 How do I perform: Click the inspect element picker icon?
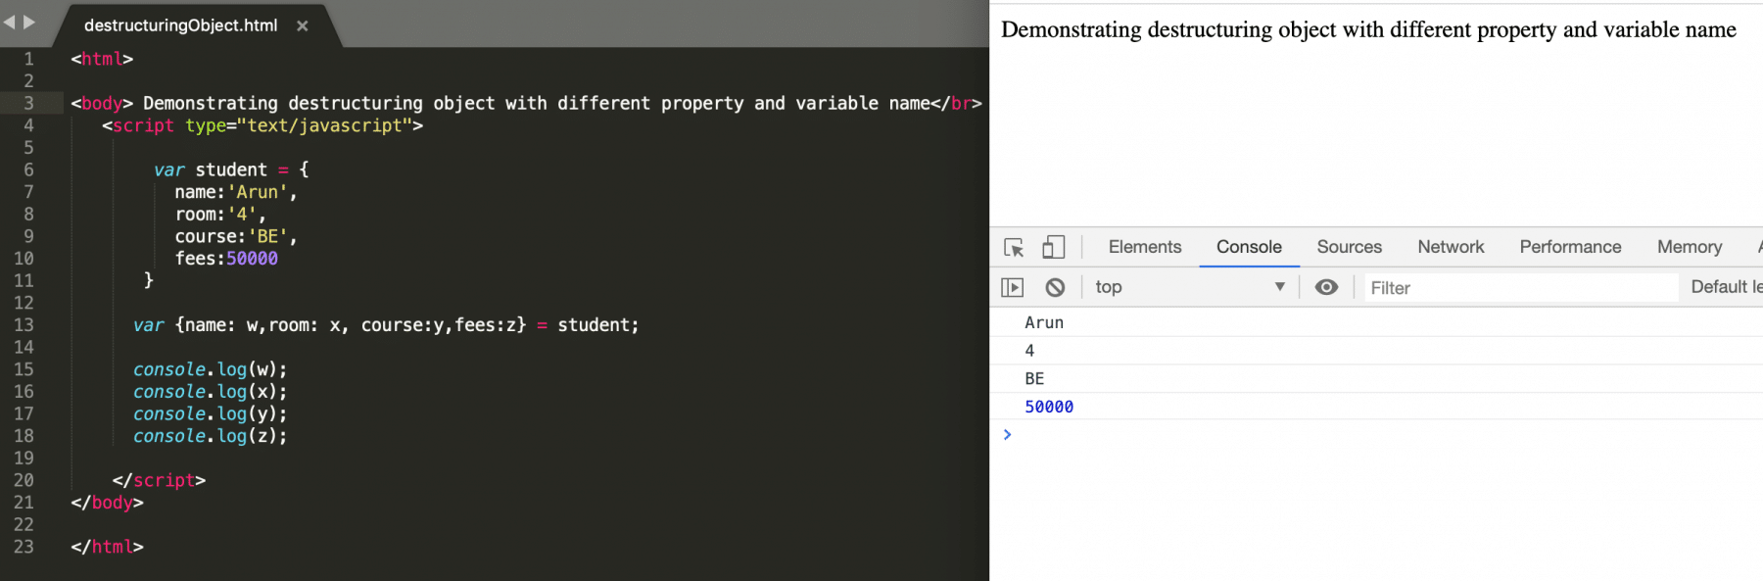coord(1014,248)
